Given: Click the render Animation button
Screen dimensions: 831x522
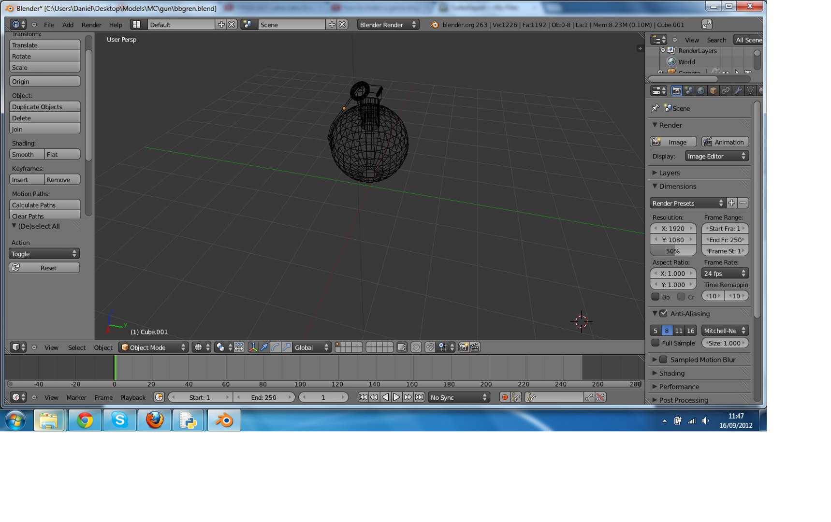Looking at the screenshot, I should click(x=725, y=142).
